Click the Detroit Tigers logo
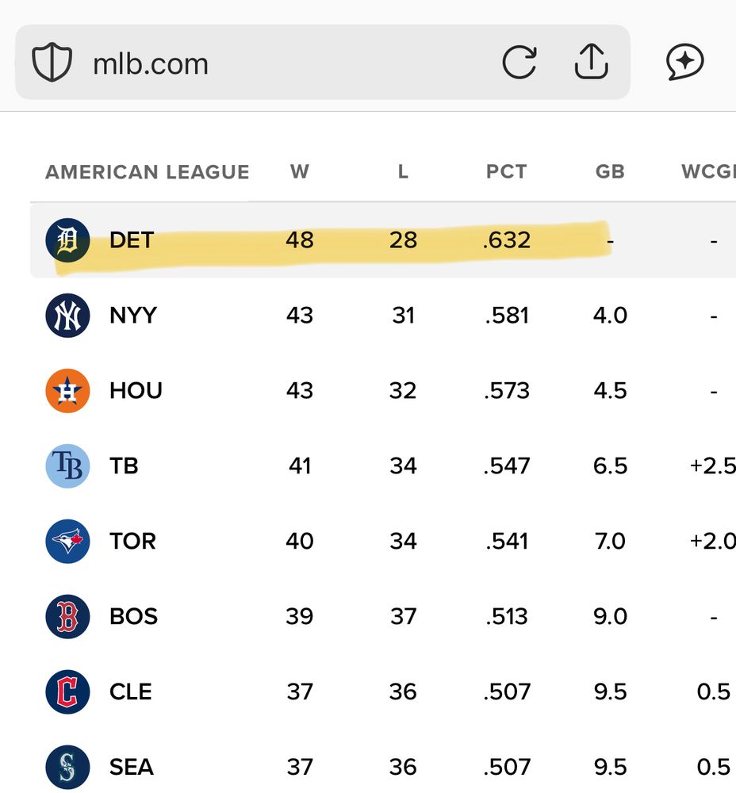 click(x=67, y=240)
